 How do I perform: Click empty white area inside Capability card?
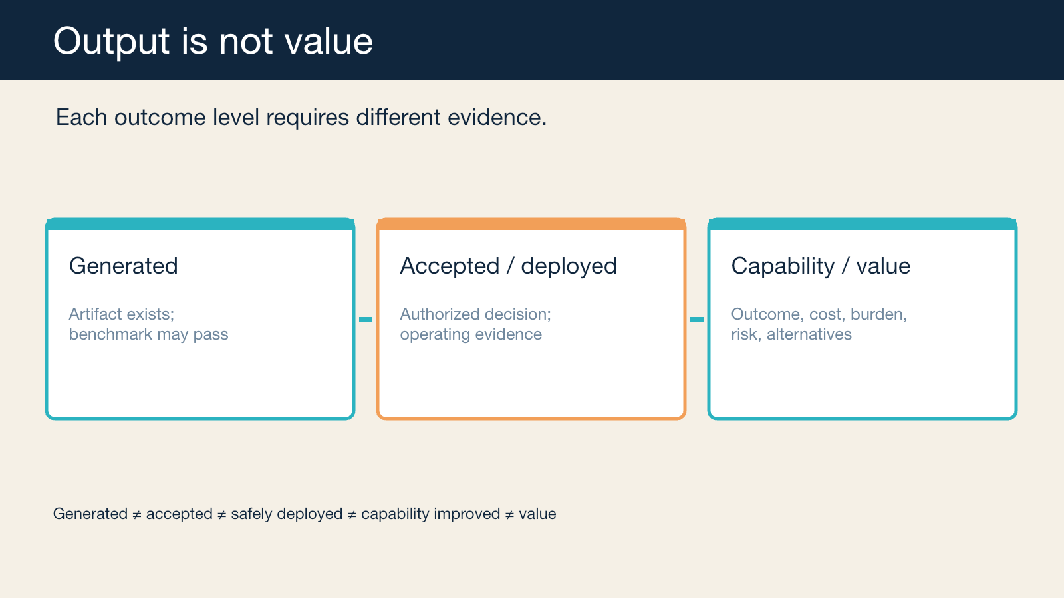coord(863,382)
